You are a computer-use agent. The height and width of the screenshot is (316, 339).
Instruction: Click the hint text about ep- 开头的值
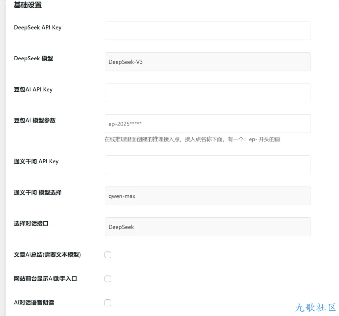(x=192, y=139)
